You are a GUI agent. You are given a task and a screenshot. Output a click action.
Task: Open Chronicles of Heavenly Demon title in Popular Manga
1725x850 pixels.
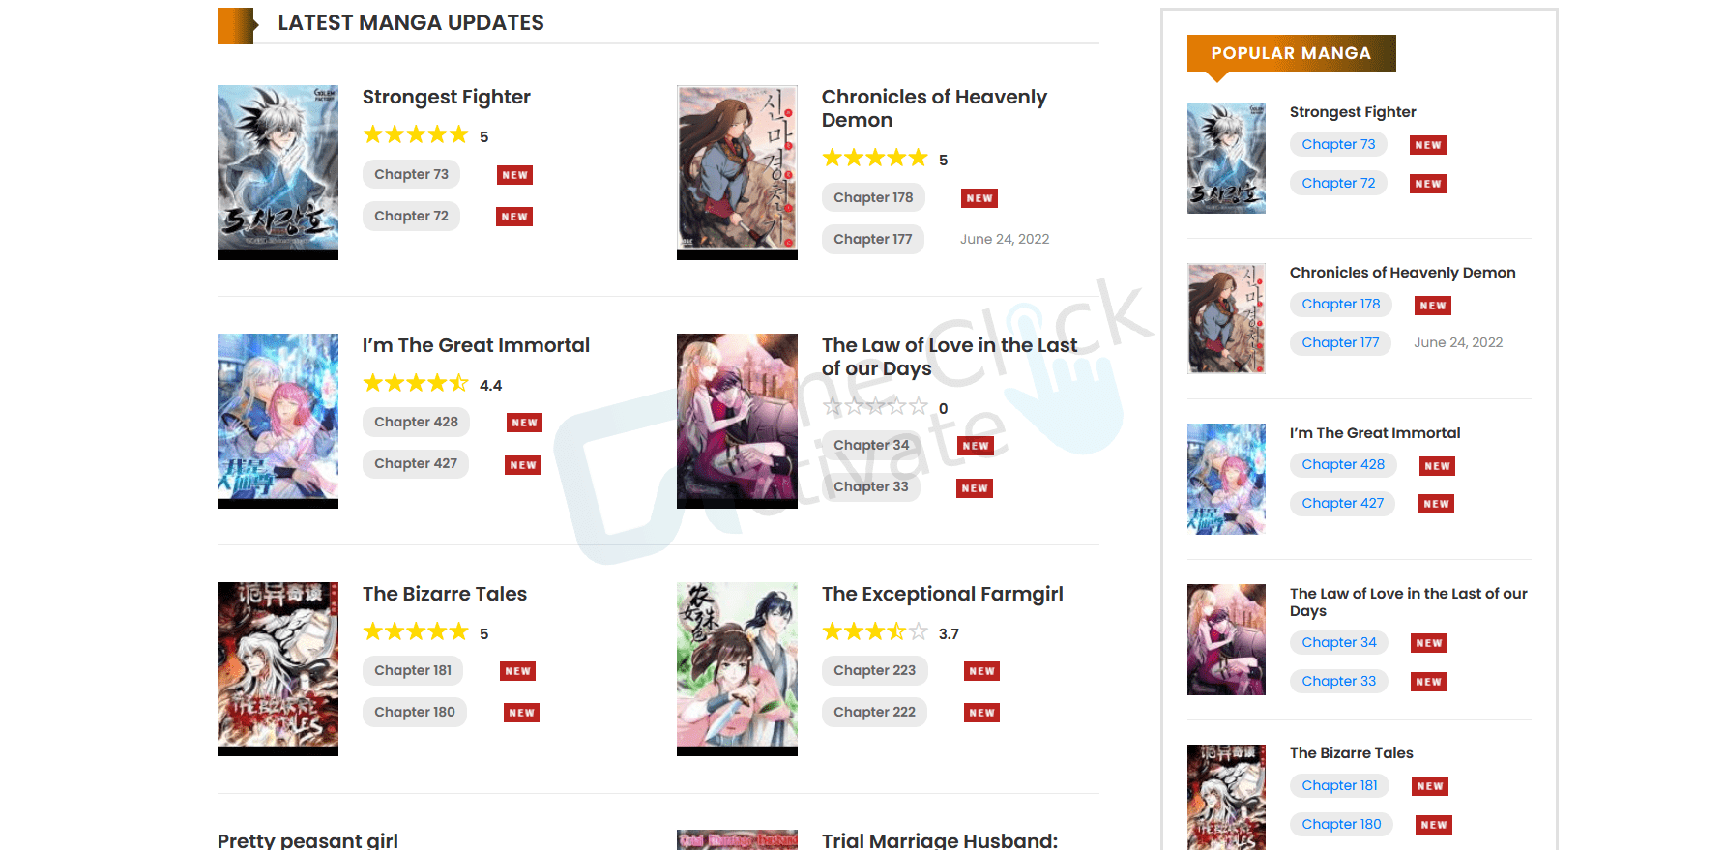click(1403, 273)
